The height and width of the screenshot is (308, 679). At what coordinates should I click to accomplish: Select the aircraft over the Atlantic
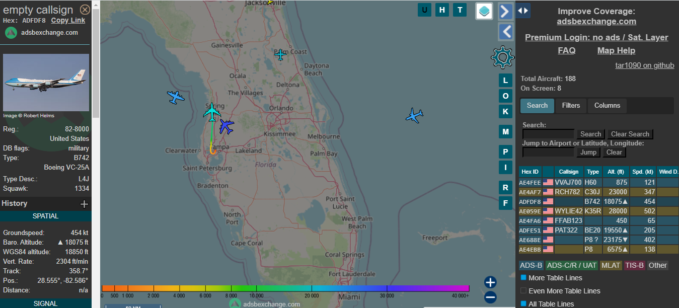point(414,116)
